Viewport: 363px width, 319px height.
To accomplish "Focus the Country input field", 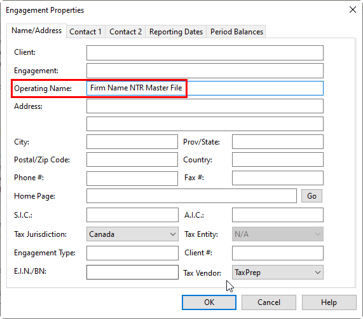I will tap(278, 159).
